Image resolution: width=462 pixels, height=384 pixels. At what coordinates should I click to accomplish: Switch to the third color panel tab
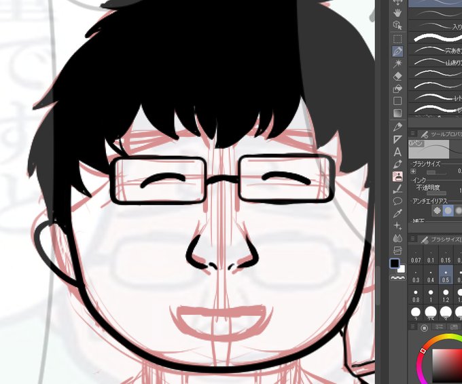[x=454, y=327]
